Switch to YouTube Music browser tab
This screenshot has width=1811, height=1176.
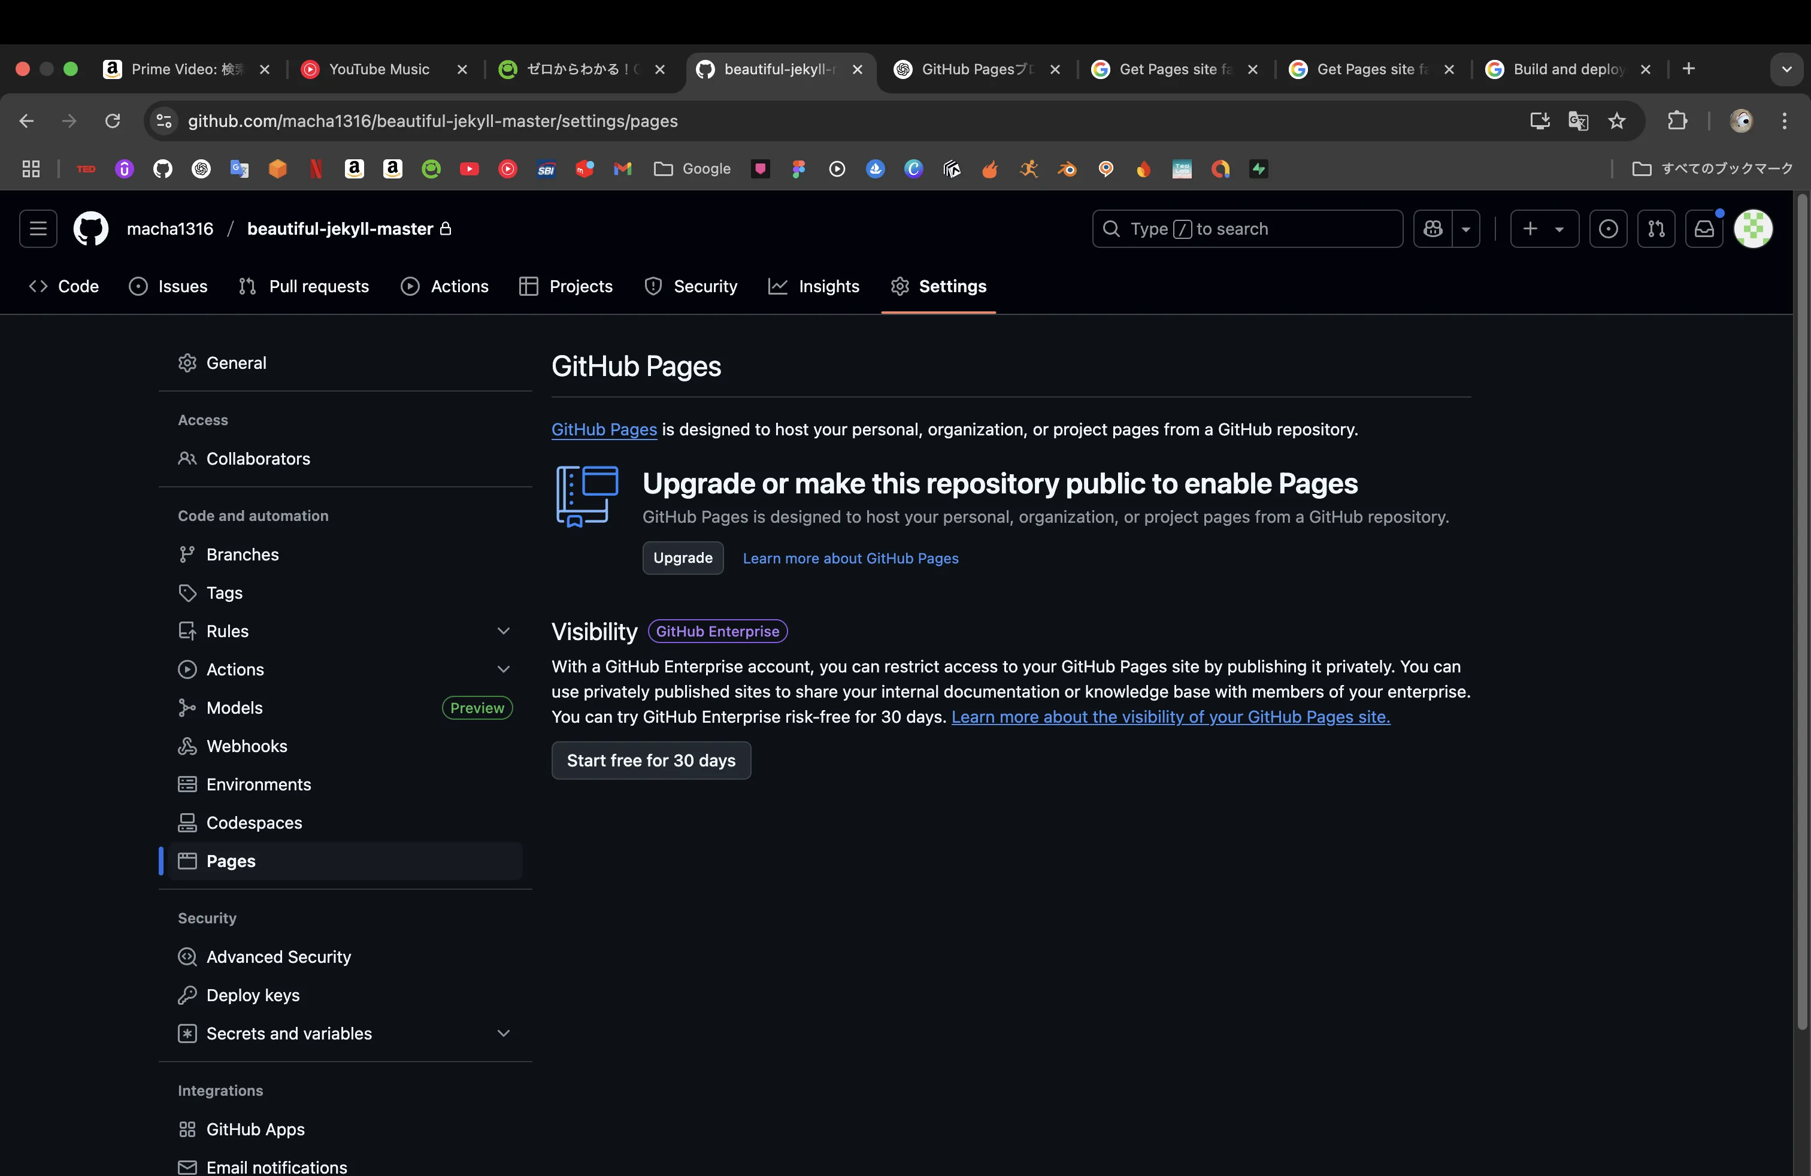pyautogui.click(x=379, y=69)
